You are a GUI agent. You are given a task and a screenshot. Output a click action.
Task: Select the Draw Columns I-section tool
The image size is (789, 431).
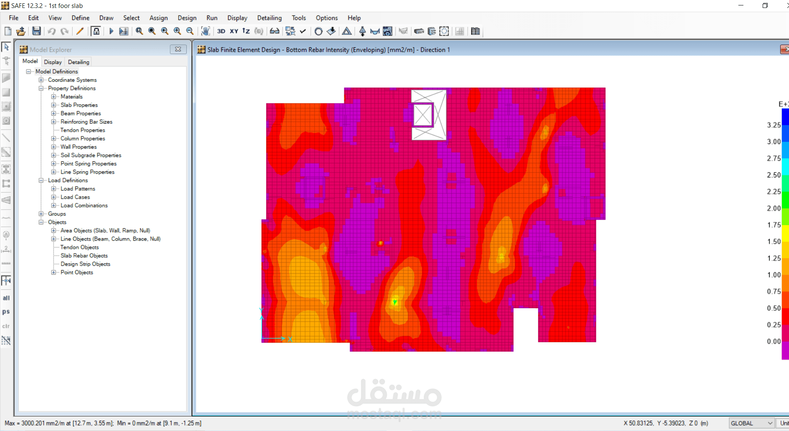(x=6, y=169)
